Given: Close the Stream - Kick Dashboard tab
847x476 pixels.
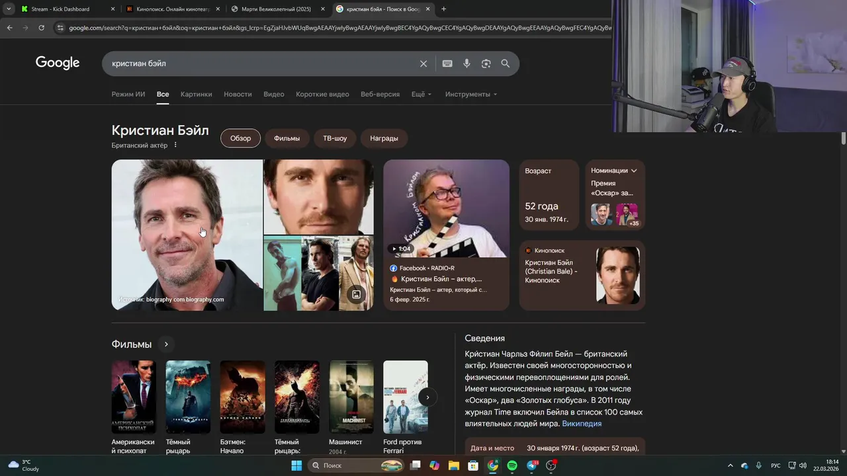Looking at the screenshot, I should tap(112, 9).
